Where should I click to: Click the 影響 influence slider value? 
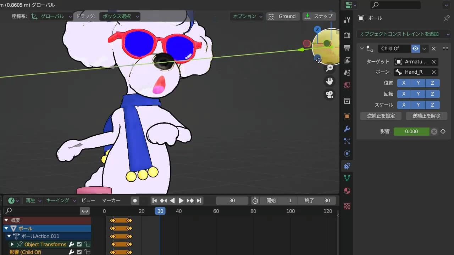pos(411,131)
